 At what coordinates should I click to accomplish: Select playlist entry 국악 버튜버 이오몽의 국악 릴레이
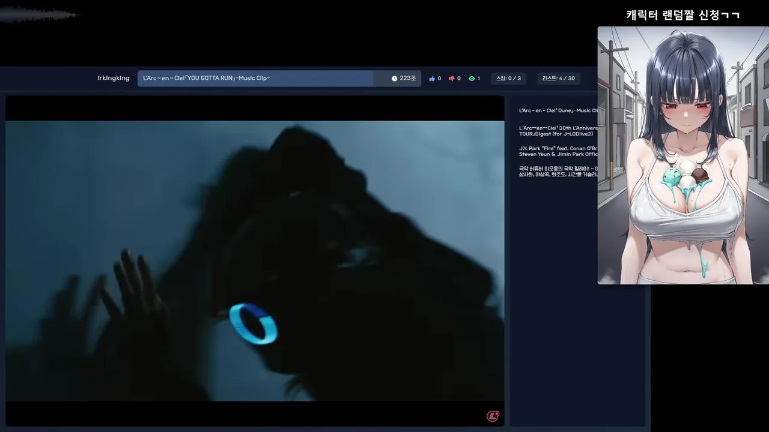click(558, 172)
